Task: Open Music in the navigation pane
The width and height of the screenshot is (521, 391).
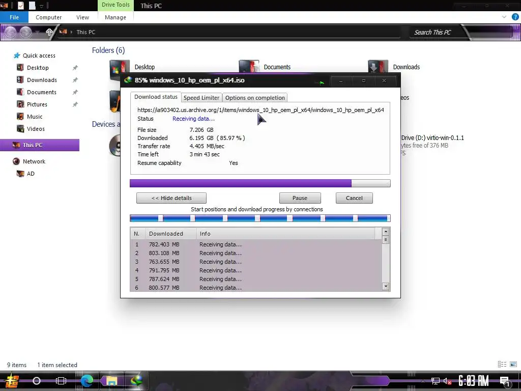Action: [x=35, y=117]
